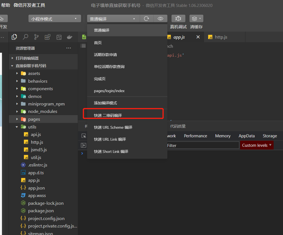Open the 普通编译 compile mode dropdown

pyautogui.click(x=113, y=19)
